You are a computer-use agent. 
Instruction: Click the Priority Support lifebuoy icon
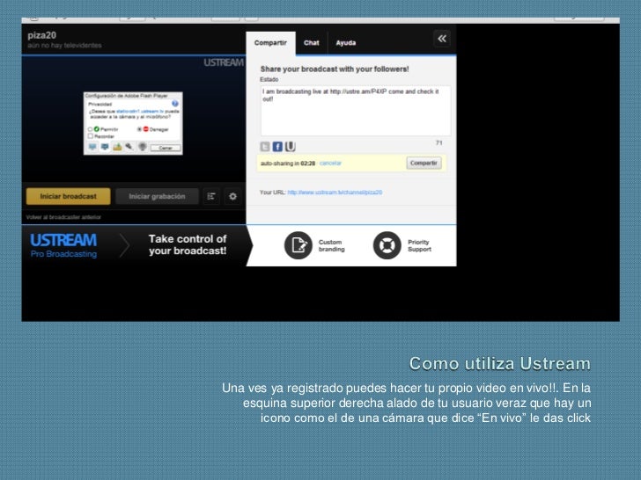tap(387, 245)
